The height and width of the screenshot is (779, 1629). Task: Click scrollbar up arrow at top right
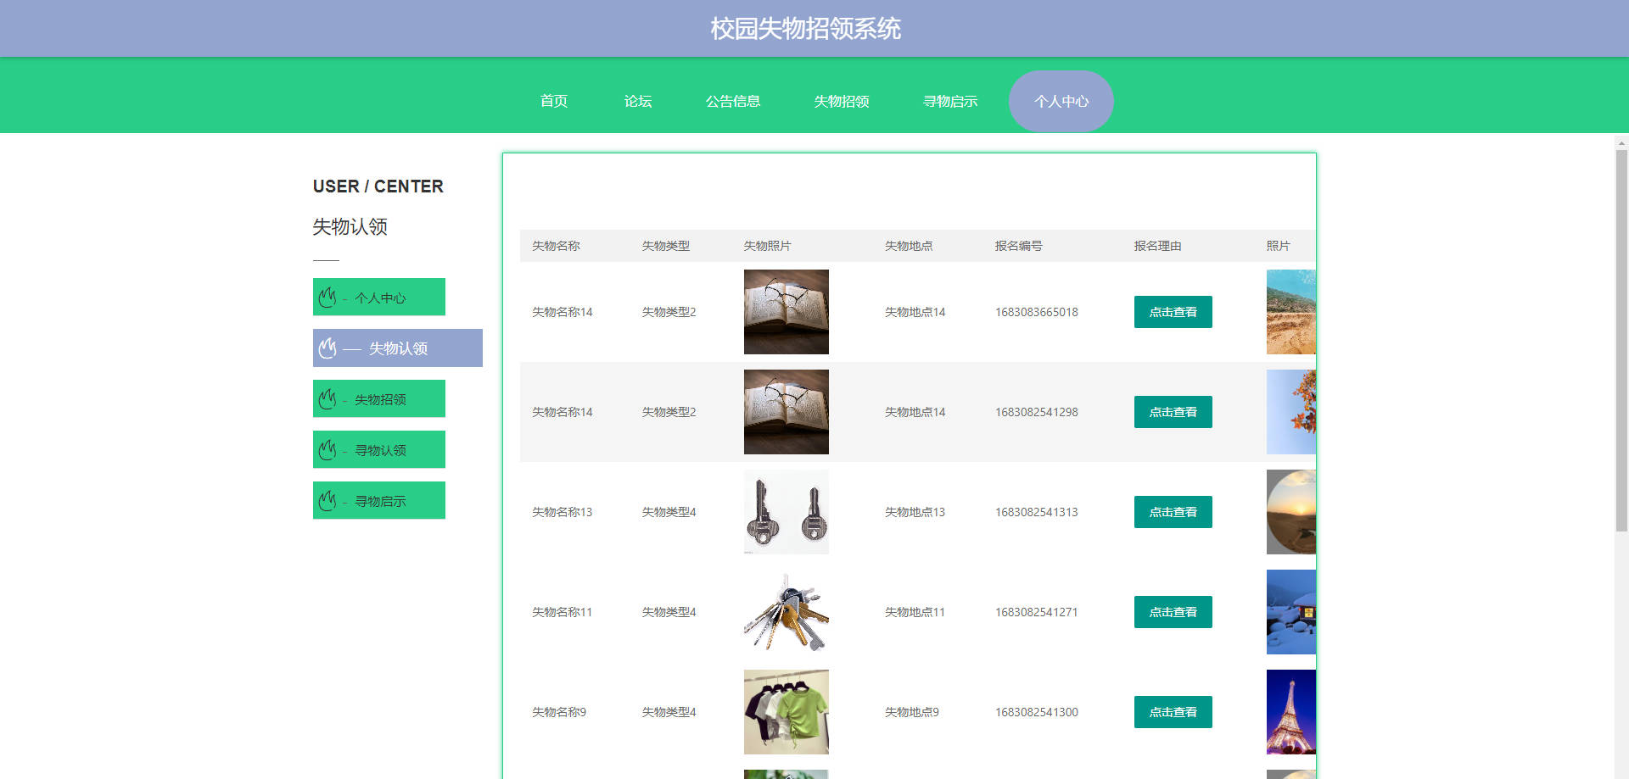coord(1621,142)
